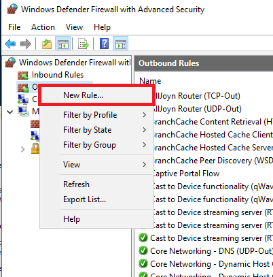
Task: Select BranchCache Peer Discovery rule
Action: (213, 161)
